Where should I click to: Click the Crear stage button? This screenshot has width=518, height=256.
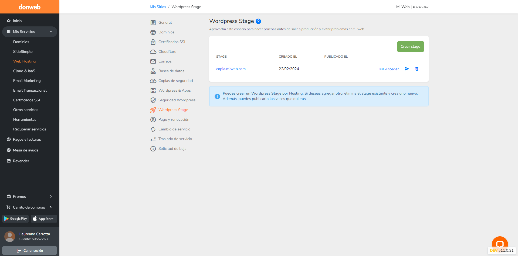[x=410, y=47]
